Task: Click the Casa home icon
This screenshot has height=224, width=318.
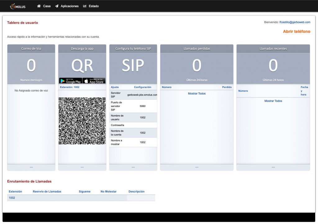Action: (x=39, y=6)
